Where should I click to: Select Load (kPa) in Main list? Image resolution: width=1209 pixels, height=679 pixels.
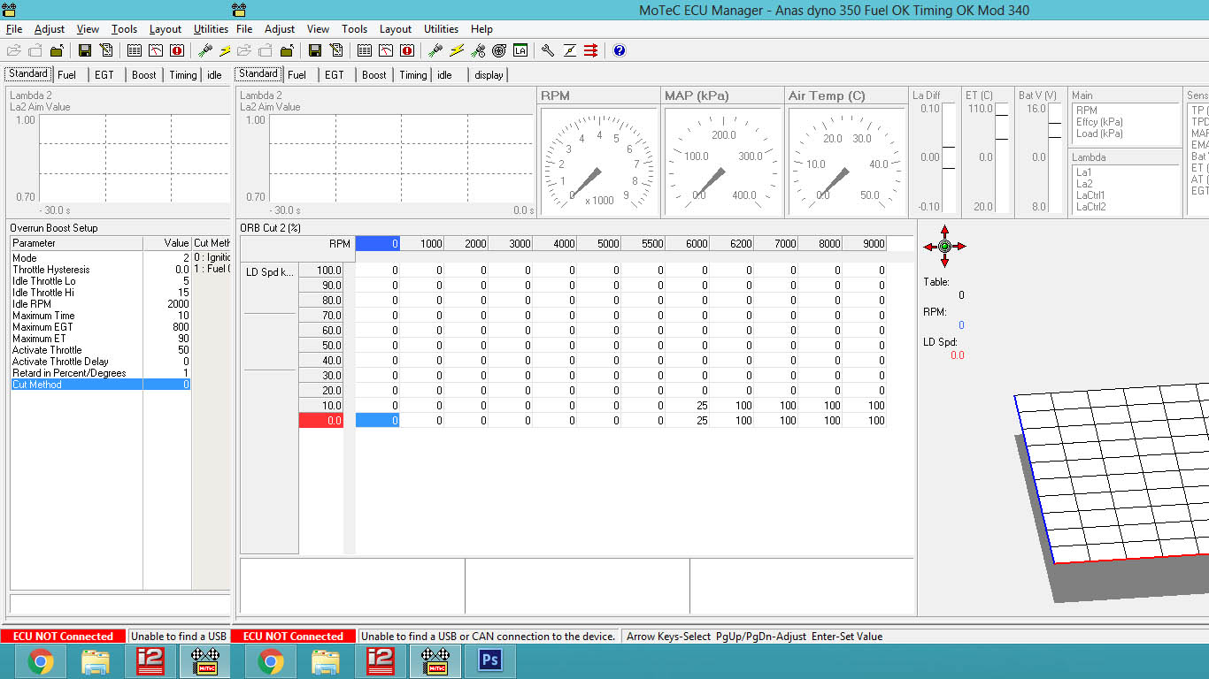[1099, 134]
